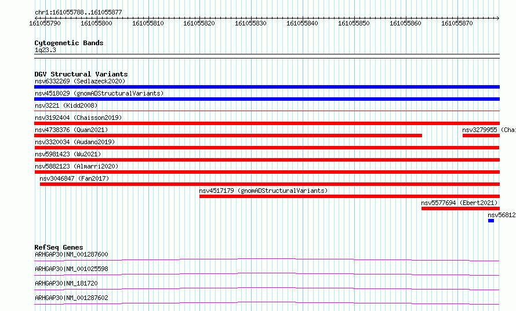Click ruler position 161055790

(45, 23)
